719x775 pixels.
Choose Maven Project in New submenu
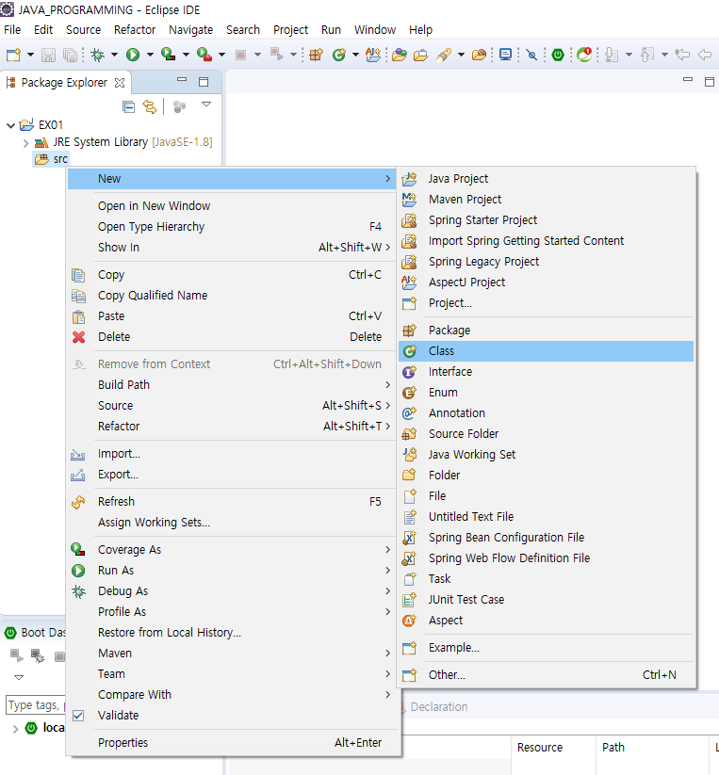point(546,200)
